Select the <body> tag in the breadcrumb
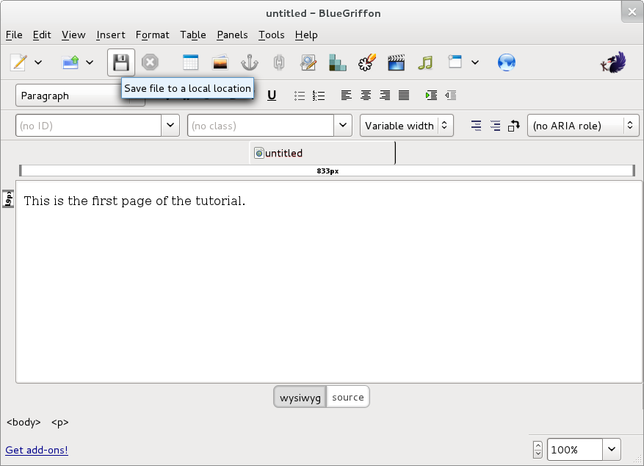 [23, 423]
